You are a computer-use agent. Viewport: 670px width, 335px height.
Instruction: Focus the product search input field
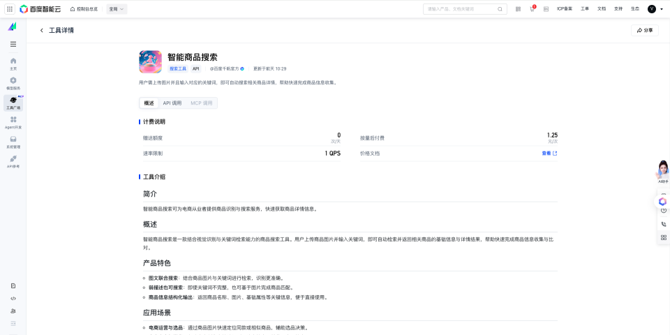(x=461, y=9)
